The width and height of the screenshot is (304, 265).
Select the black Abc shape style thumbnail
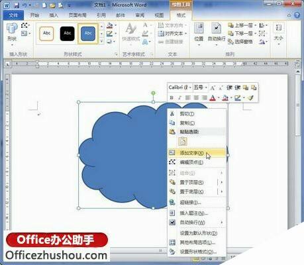pos(68,34)
